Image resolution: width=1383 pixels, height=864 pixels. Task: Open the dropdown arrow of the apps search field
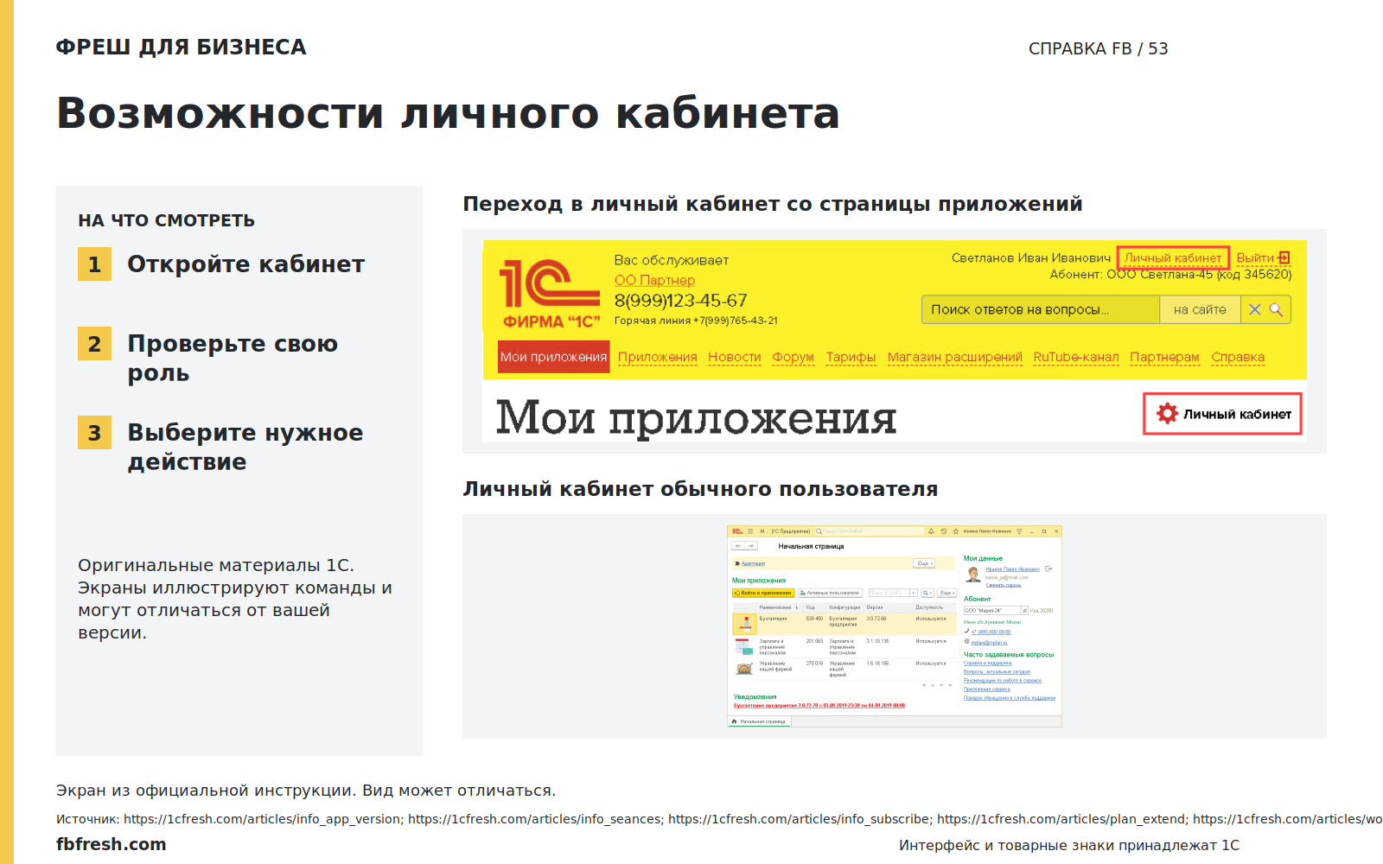point(914,593)
